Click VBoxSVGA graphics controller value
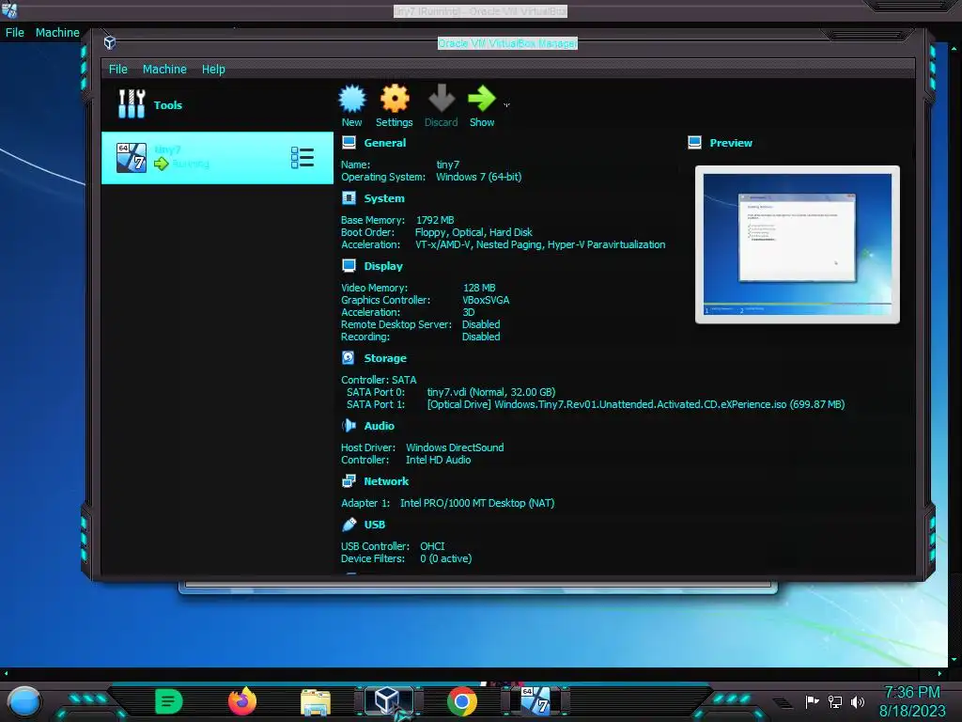Image resolution: width=962 pixels, height=722 pixels. (x=486, y=300)
